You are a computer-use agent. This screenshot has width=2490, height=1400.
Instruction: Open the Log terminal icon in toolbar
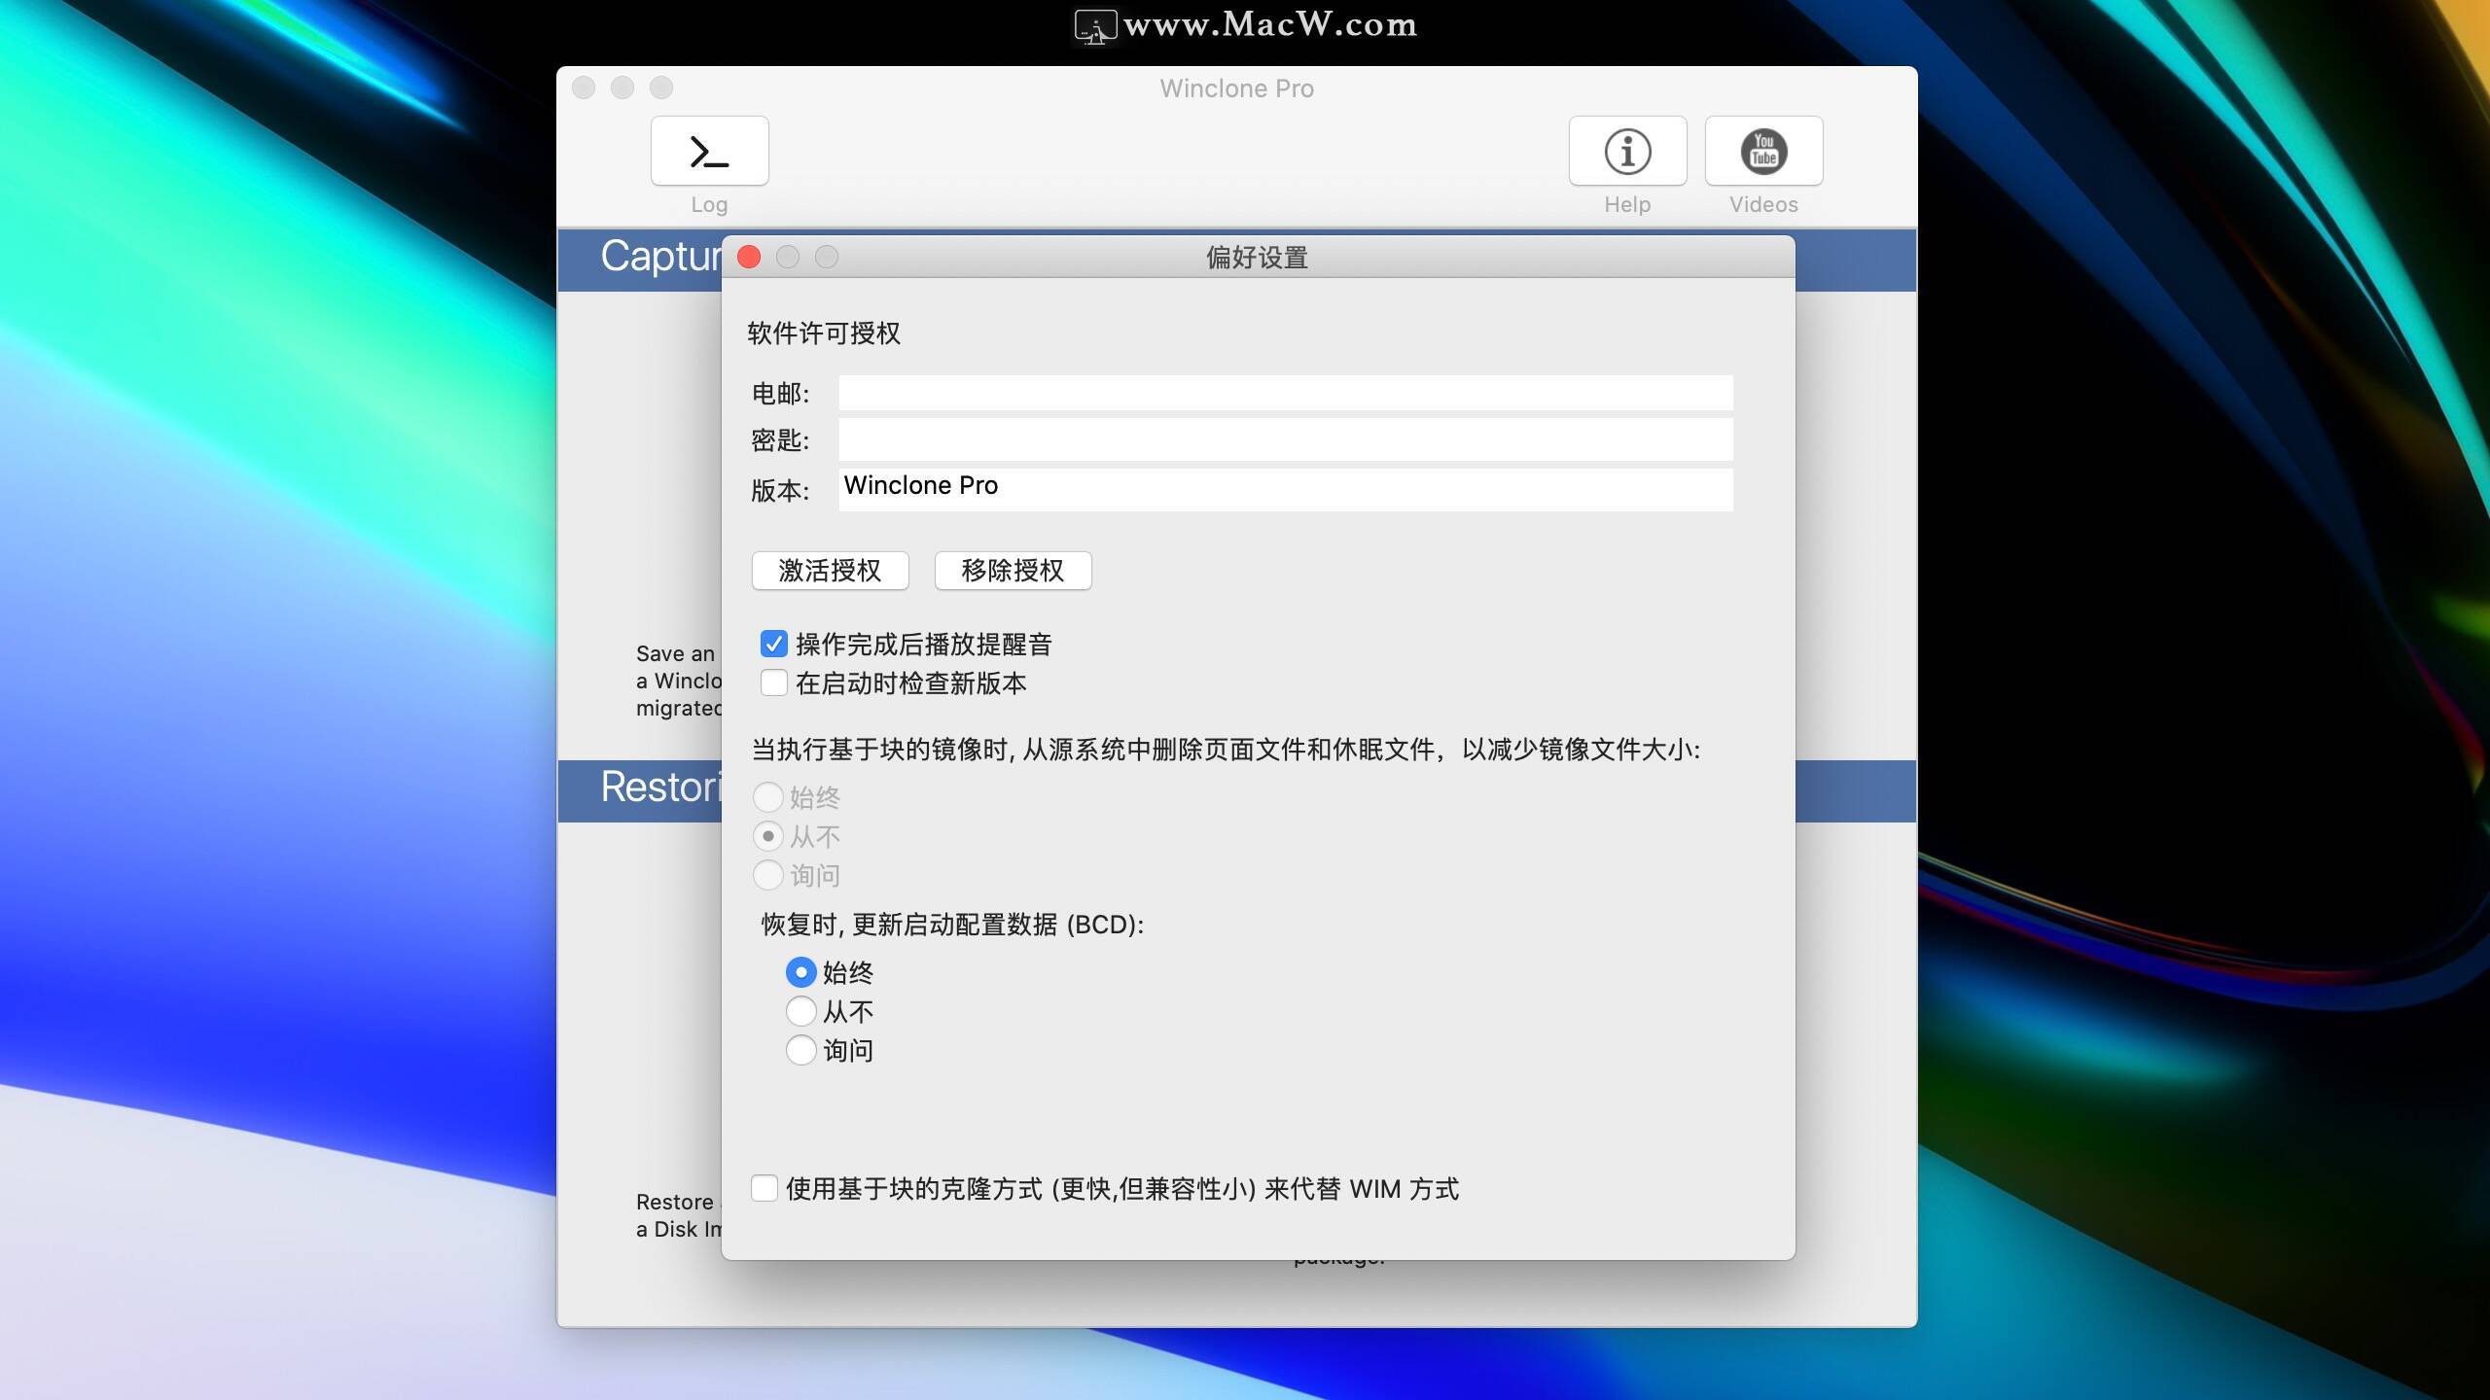tap(709, 151)
